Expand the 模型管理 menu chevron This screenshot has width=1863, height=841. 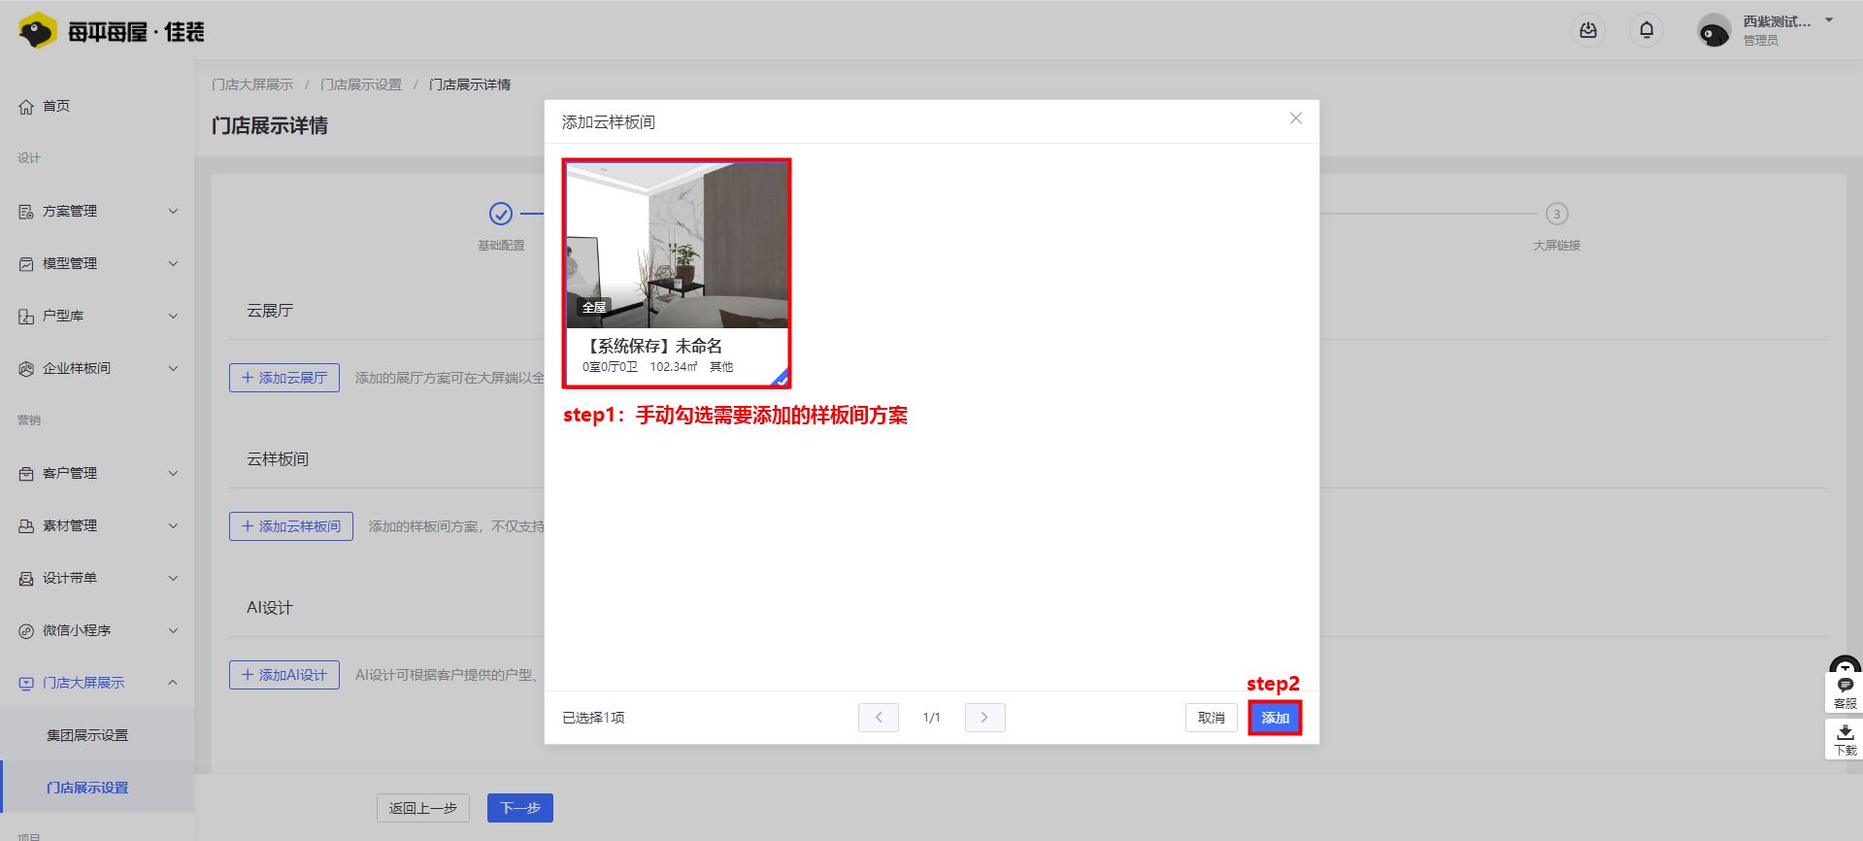[173, 264]
